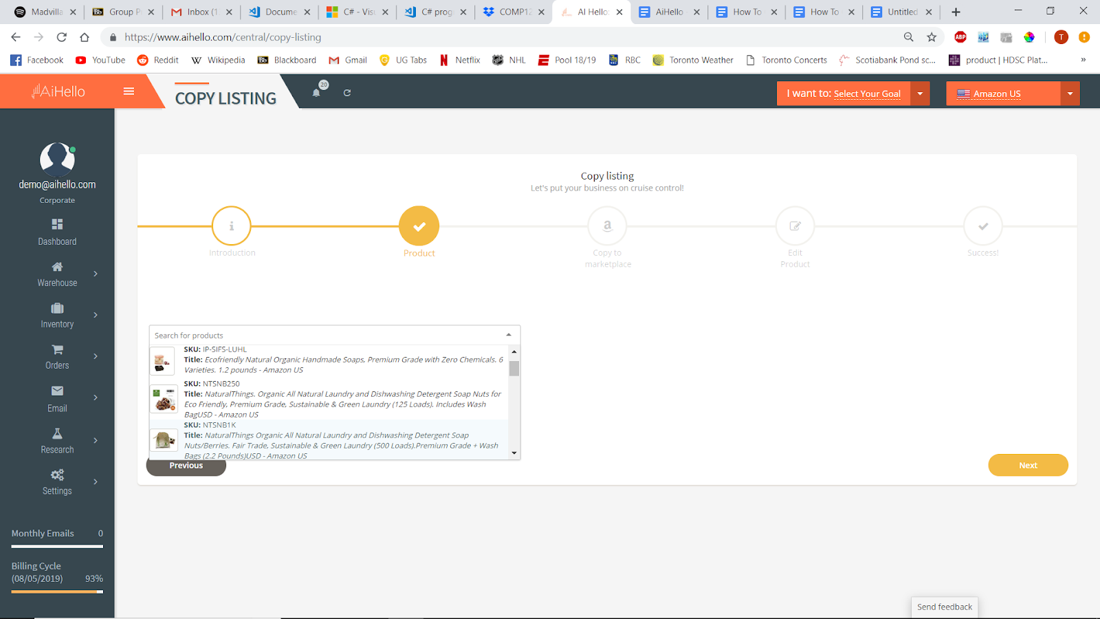
Task: Open the Warehouse sidebar icon
Action: [x=57, y=266]
